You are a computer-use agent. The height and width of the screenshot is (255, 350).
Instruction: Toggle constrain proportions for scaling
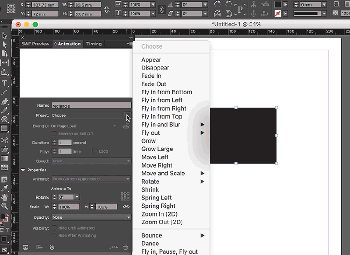[161, 9]
